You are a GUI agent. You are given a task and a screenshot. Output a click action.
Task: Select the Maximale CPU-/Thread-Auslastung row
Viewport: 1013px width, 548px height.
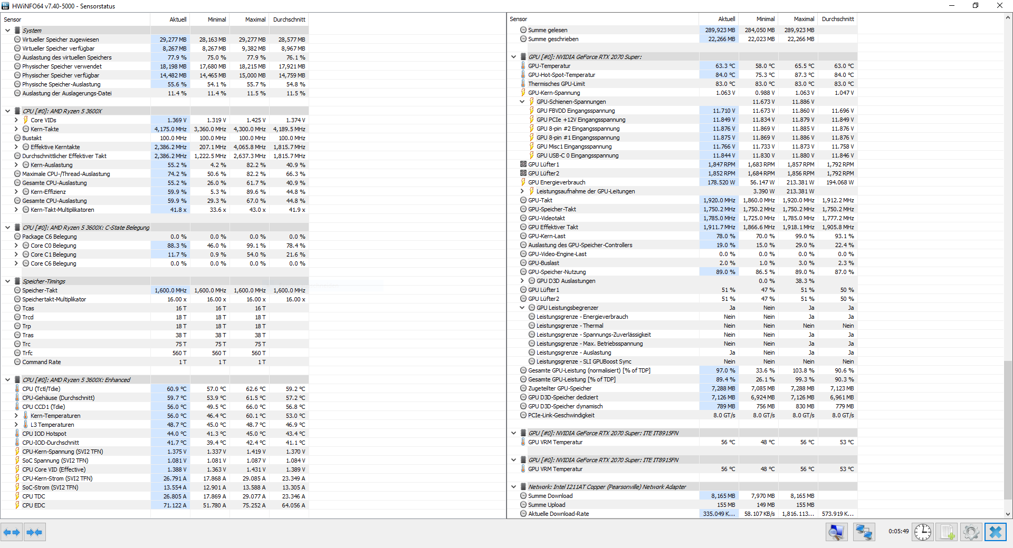155,174
